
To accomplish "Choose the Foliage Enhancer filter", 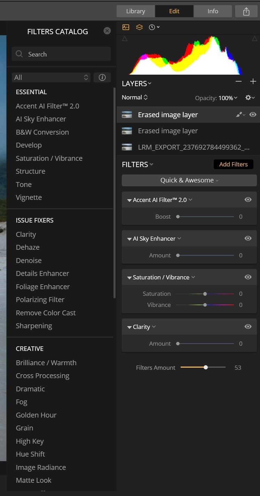I will [x=42, y=287].
